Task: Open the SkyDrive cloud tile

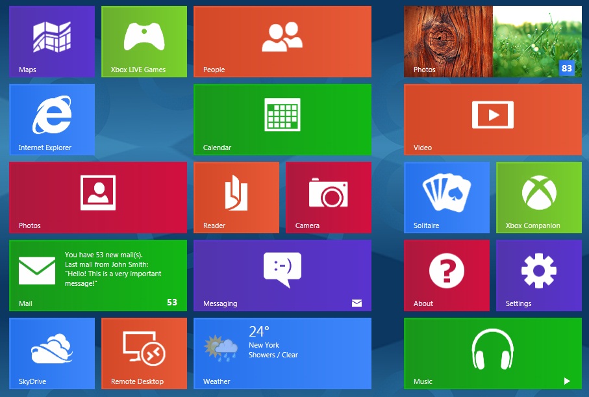Action: 52,353
